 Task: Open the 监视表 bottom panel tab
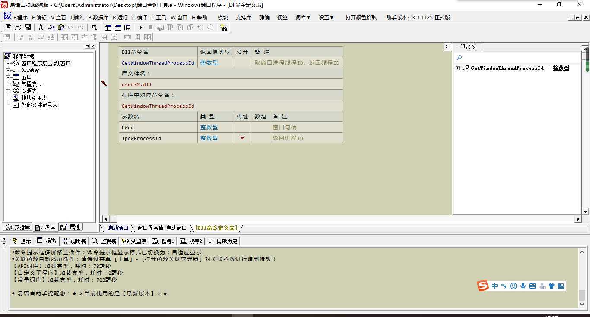(x=104, y=241)
